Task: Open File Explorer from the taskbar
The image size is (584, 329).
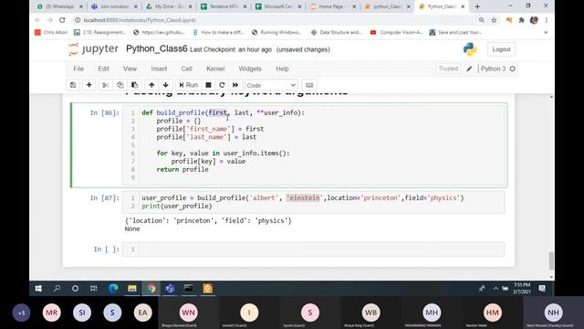Action: click(x=132, y=289)
